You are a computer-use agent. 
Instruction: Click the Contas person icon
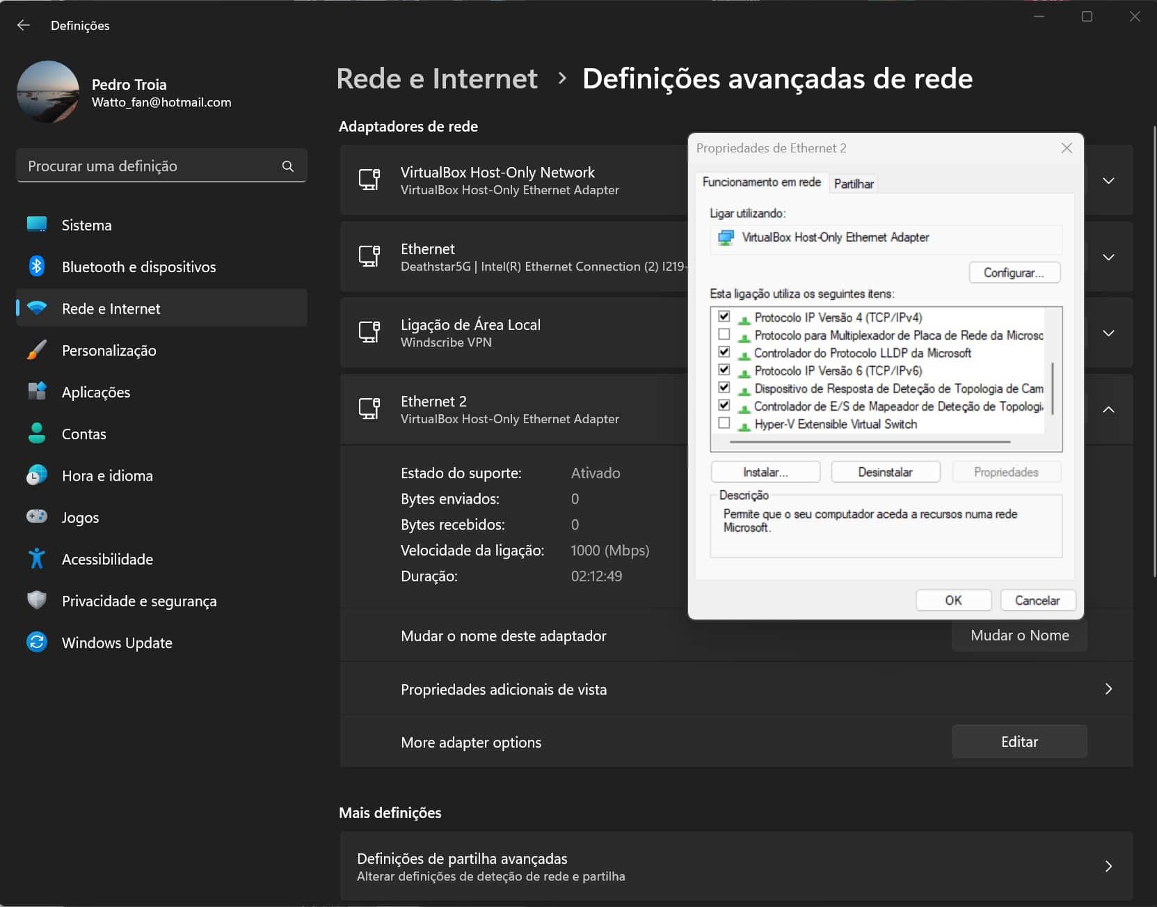(x=37, y=434)
